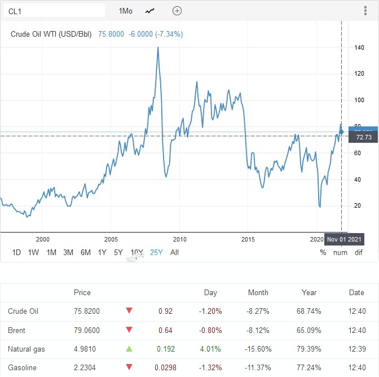Open the Brent commodity link
The height and width of the screenshot is (377, 379).
click(x=17, y=330)
